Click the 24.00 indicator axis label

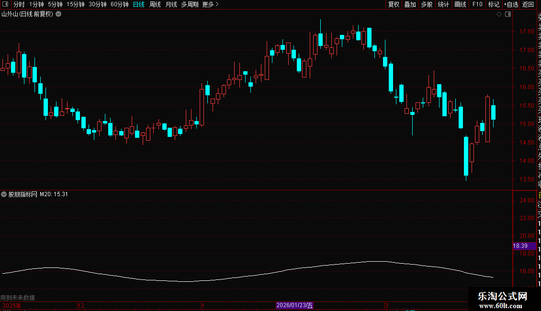[x=527, y=200]
